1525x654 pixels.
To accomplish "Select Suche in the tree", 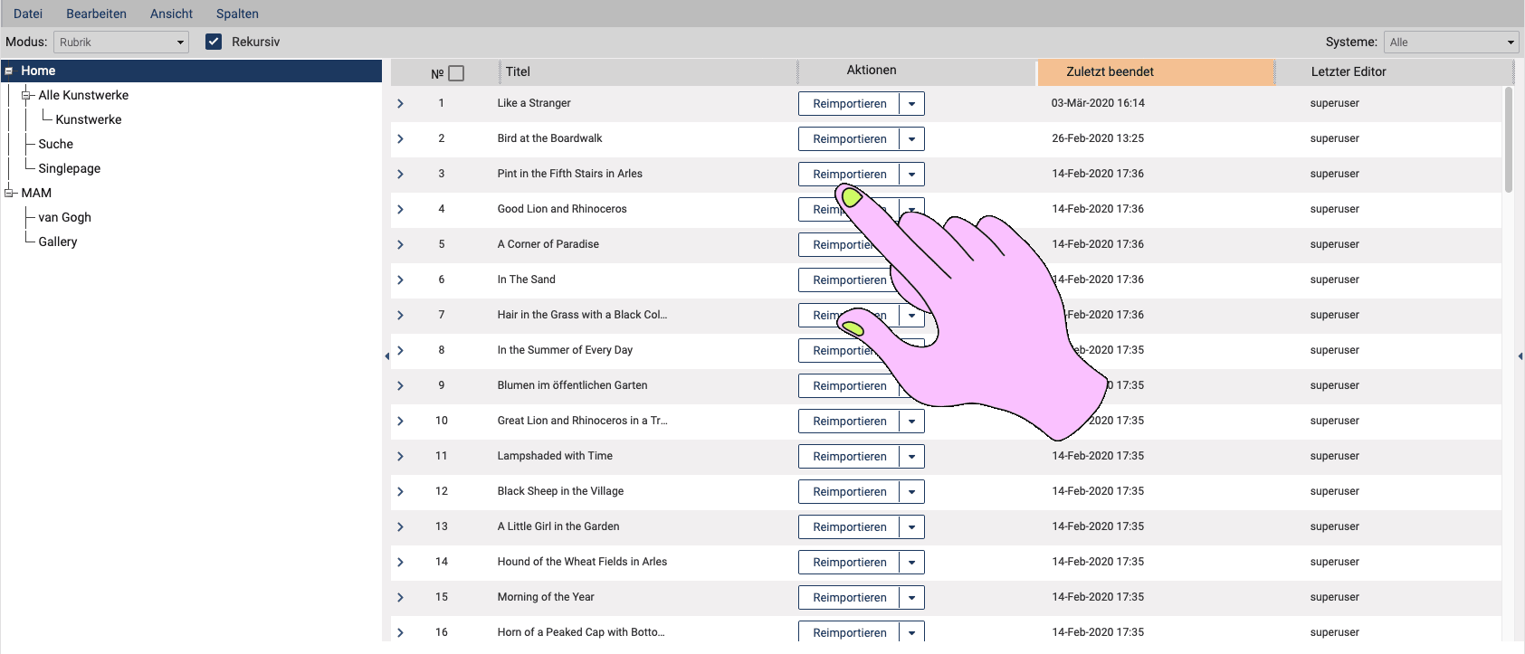I will point(56,144).
